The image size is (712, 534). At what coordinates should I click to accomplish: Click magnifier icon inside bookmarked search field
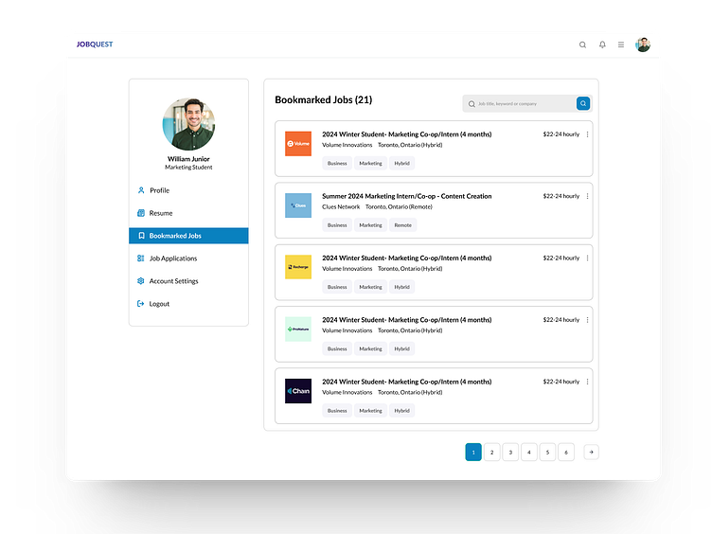(472, 104)
